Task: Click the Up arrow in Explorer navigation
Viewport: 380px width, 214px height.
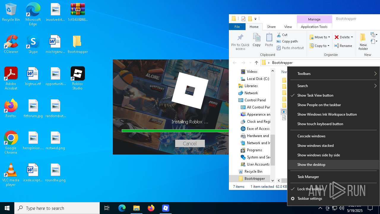Action: [256, 63]
